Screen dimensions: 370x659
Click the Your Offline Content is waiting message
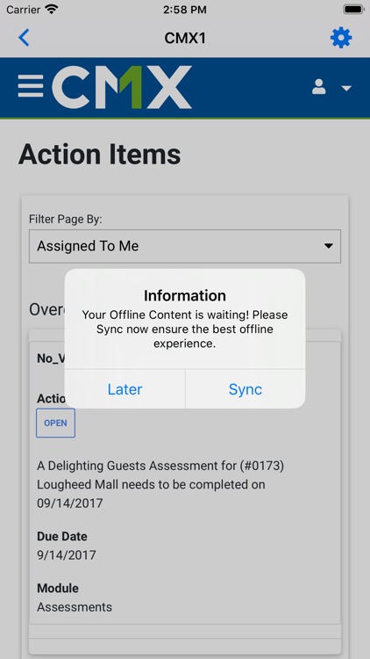[185, 329]
